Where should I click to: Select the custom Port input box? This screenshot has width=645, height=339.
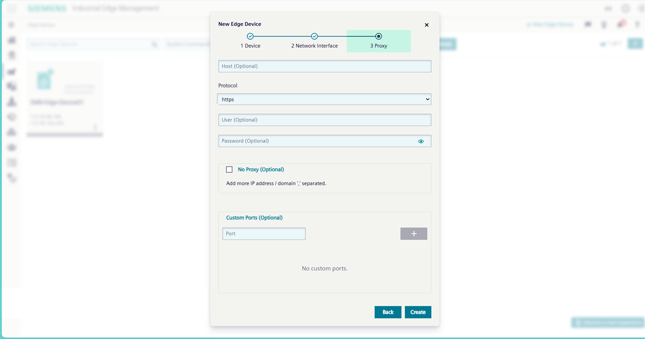263,234
